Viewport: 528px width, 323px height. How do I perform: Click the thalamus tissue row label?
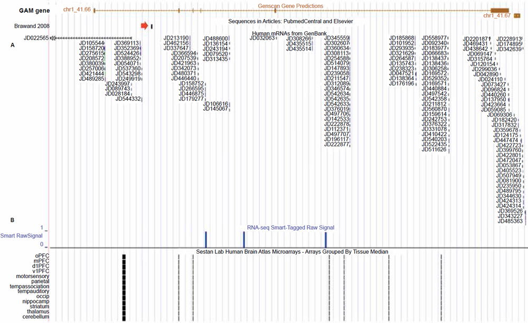[x=38, y=311]
